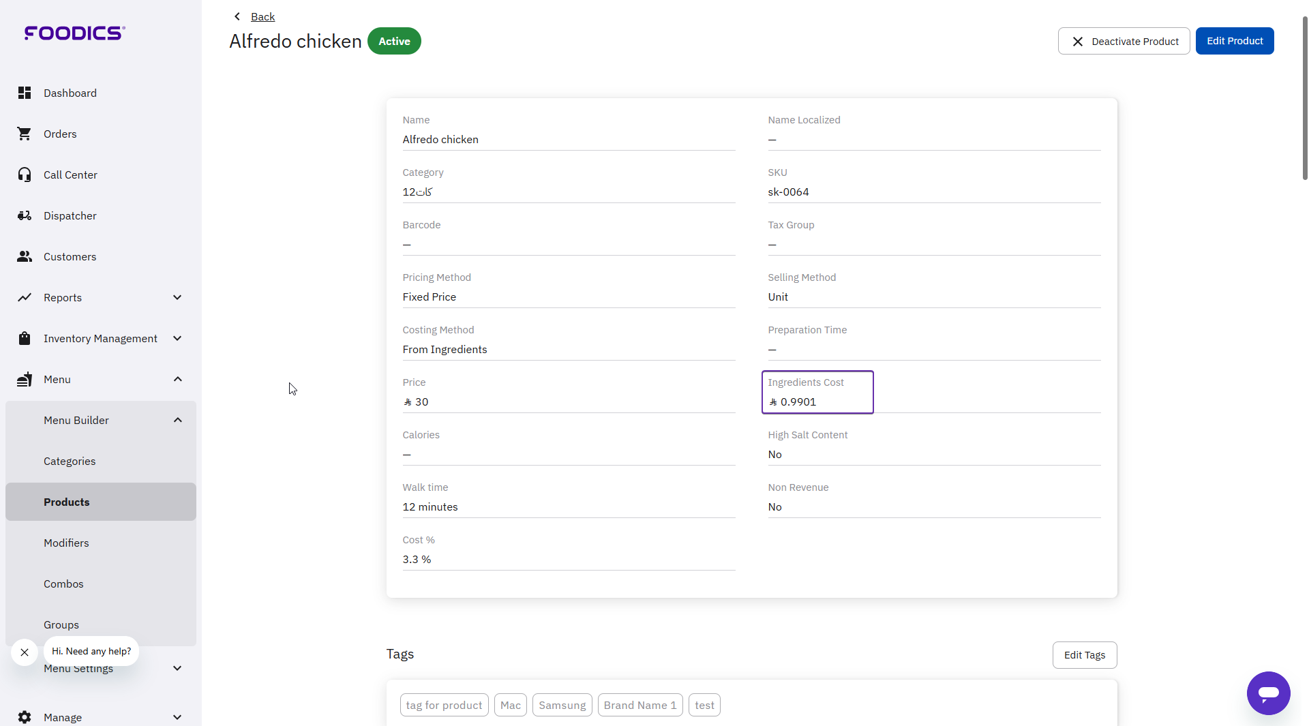Dismiss the 'Need any help?' popup

coord(25,652)
